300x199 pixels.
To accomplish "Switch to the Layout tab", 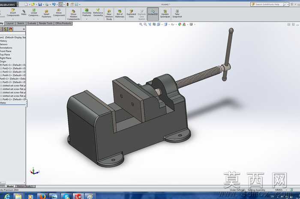I will [x=10, y=23].
